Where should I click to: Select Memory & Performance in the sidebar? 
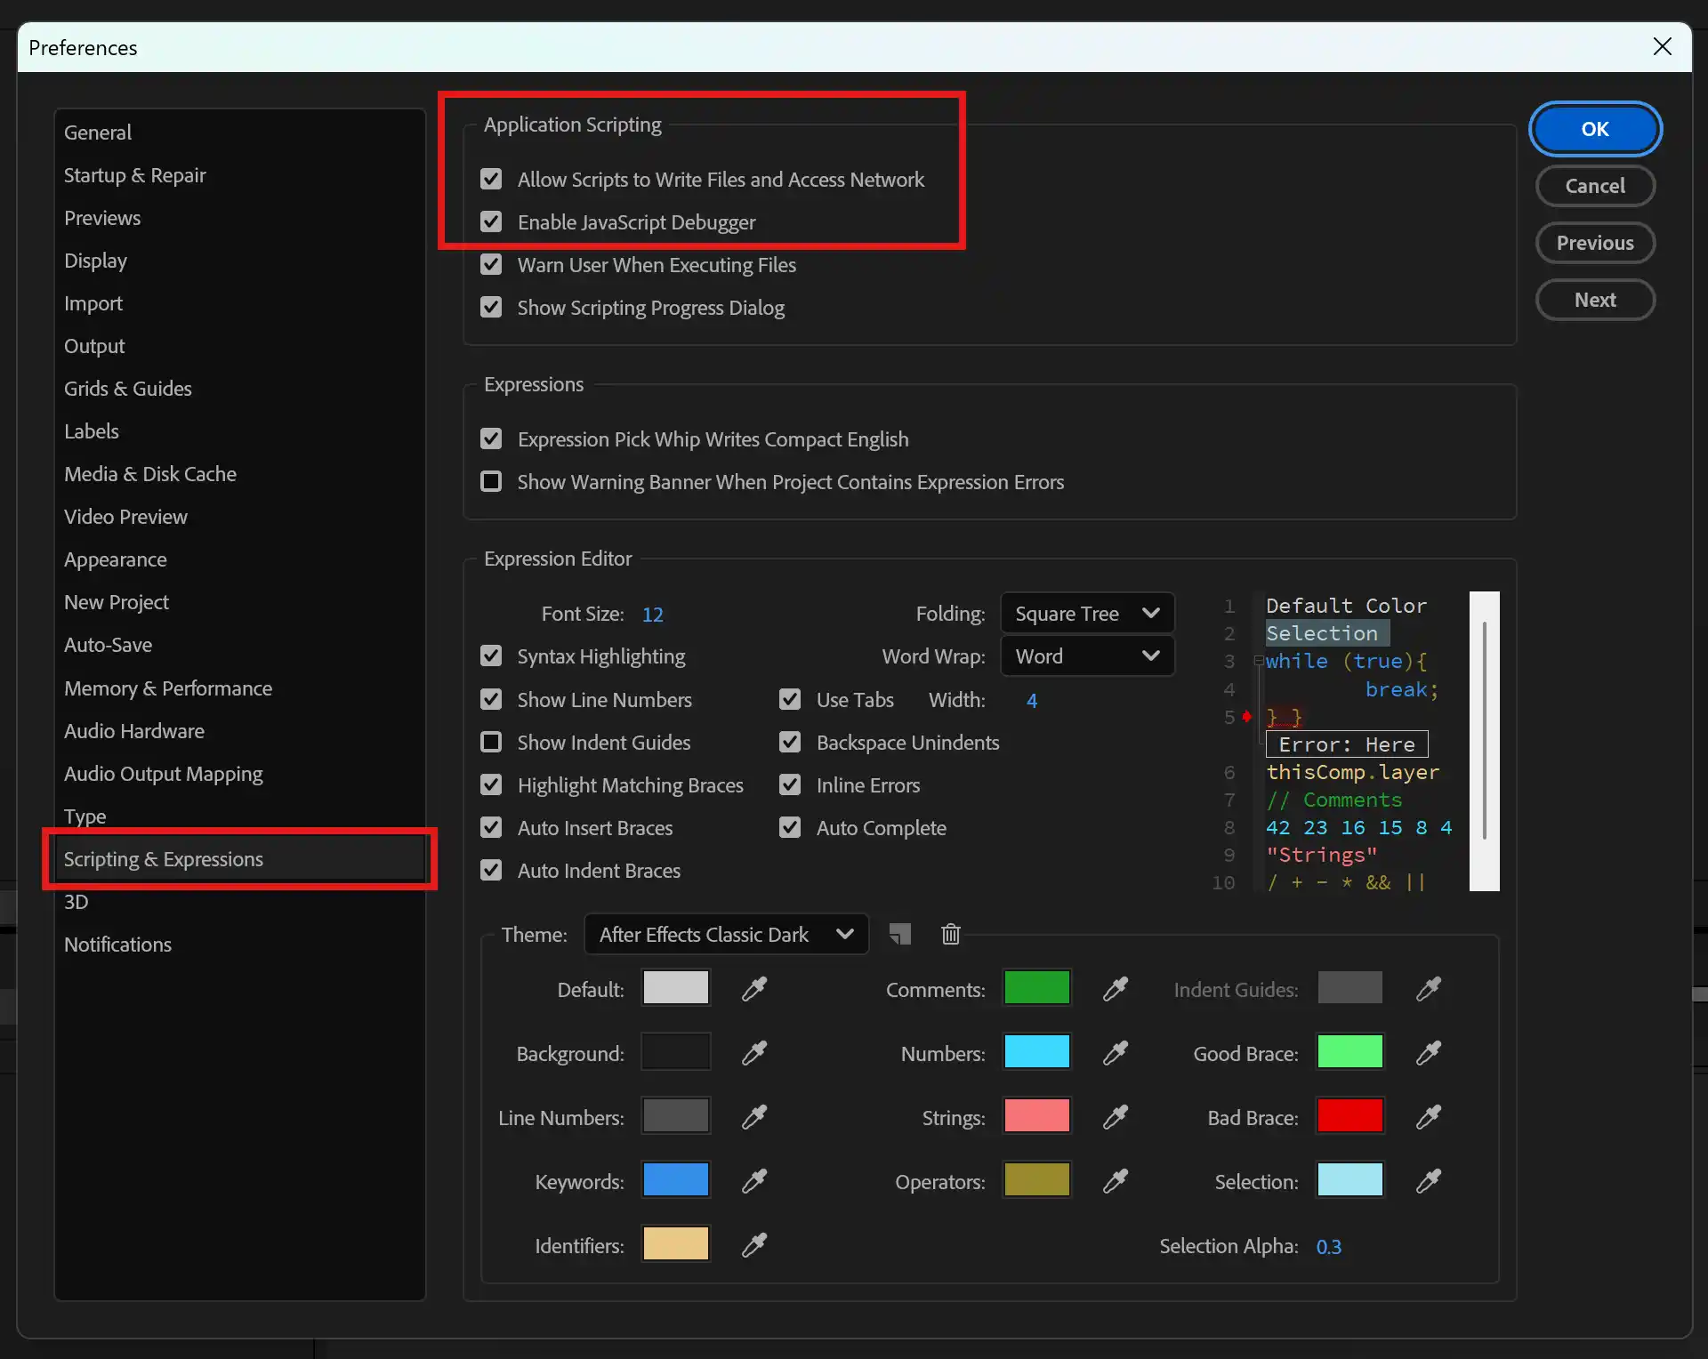click(x=168, y=688)
